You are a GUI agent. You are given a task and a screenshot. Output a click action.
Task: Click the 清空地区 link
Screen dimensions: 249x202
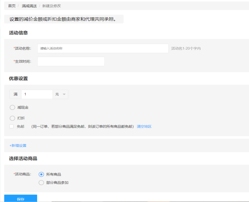pyautogui.click(x=144, y=126)
